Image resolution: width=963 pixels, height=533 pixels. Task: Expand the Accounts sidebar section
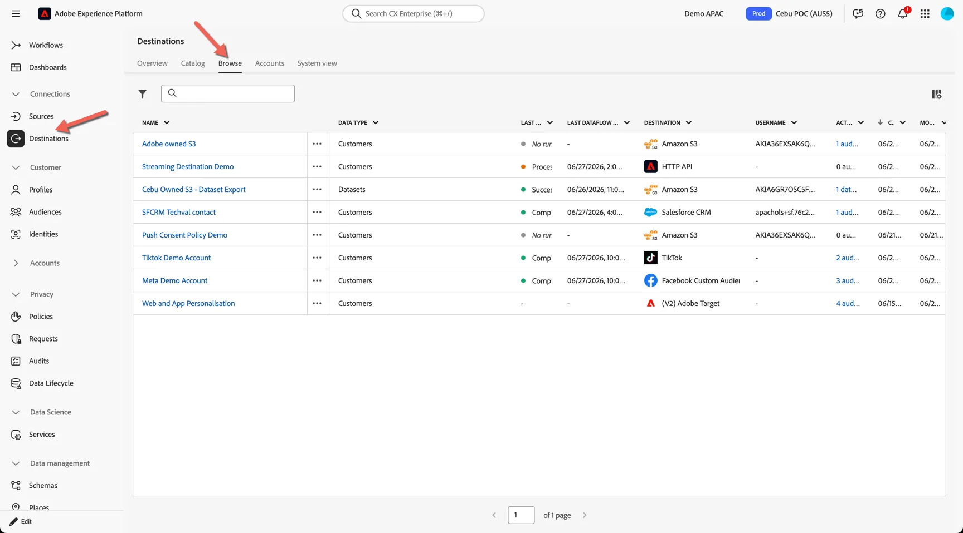tap(16, 263)
